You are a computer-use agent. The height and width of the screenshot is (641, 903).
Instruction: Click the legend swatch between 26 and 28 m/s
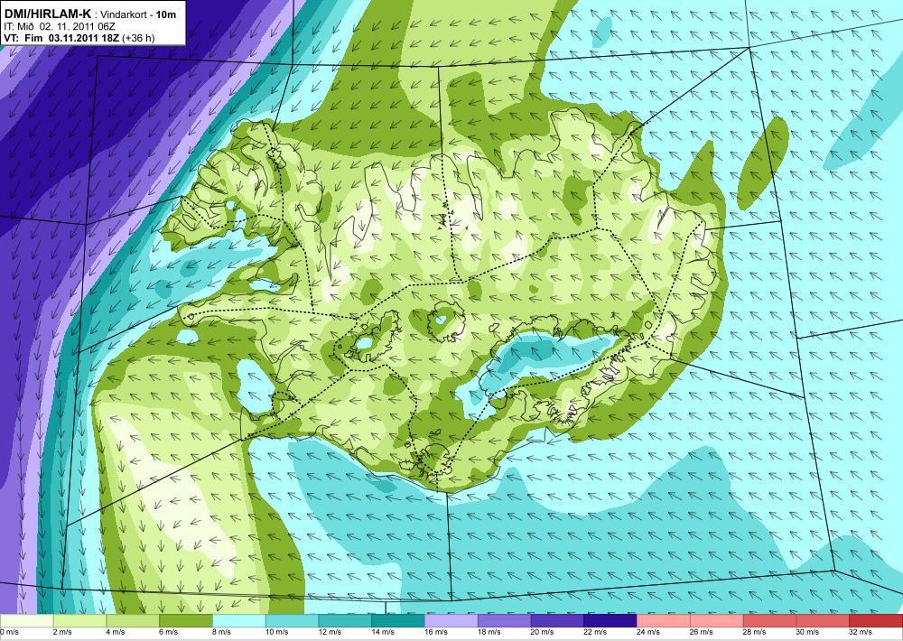[x=716, y=621]
